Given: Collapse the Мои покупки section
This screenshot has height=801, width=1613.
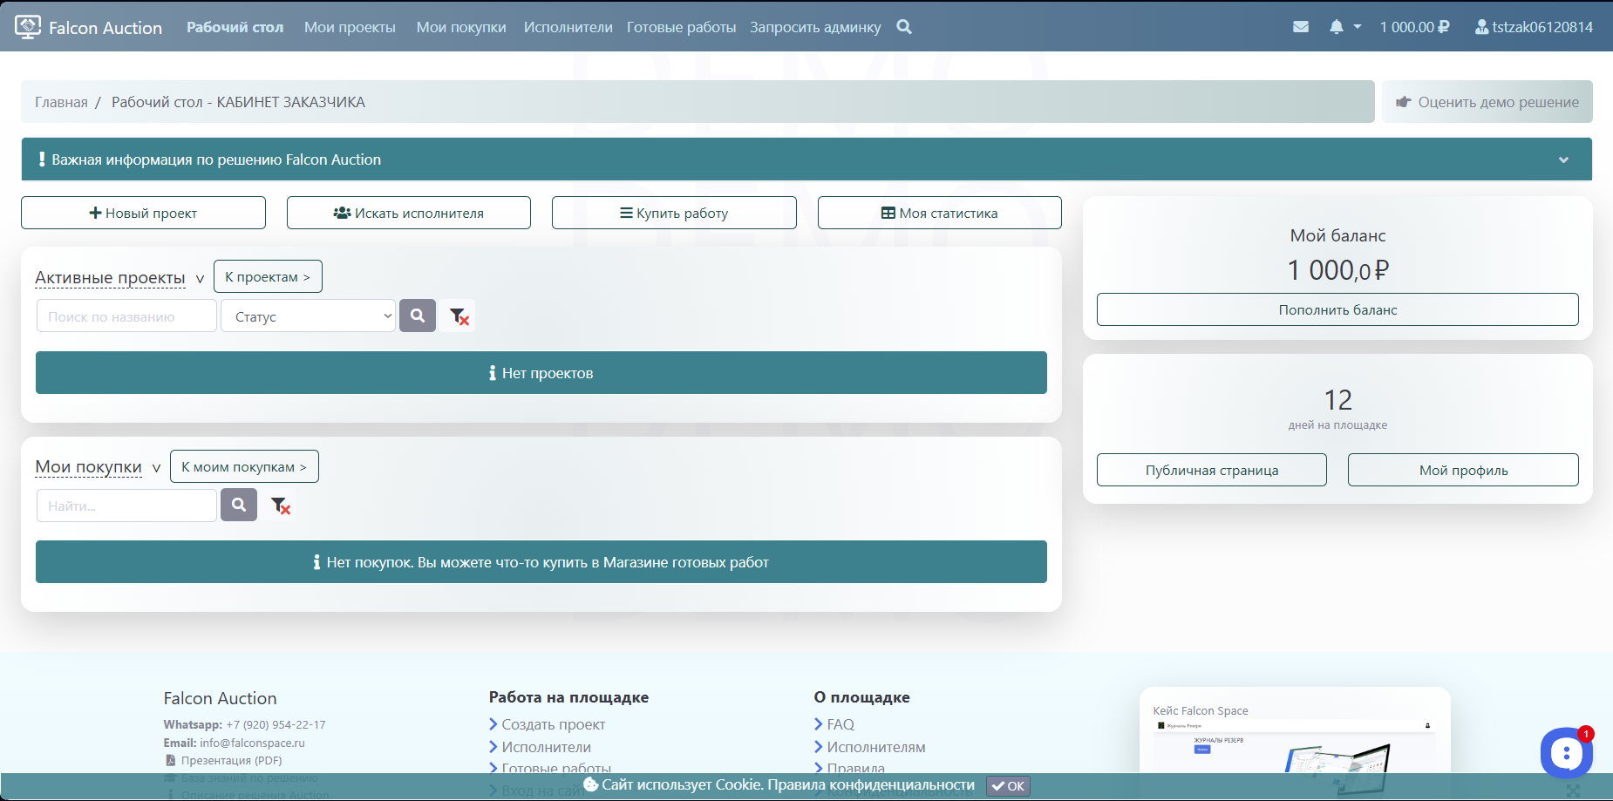Looking at the screenshot, I should pyautogui.click(x=156, y=468).
